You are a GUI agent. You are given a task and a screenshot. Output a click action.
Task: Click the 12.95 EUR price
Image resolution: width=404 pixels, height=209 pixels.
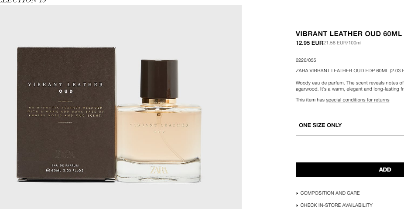309,43
